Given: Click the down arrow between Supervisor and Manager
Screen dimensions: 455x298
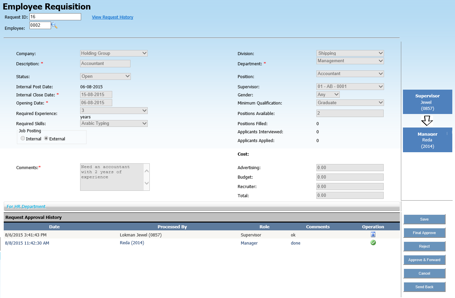Looking at the screenshot, I should [x=427, y=120].
